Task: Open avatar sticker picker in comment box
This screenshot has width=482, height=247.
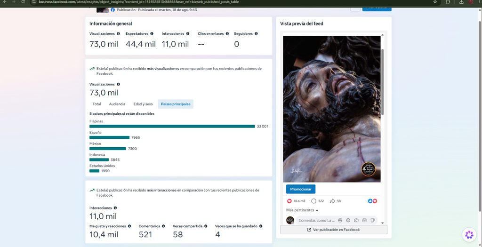Action: point(340,220)
